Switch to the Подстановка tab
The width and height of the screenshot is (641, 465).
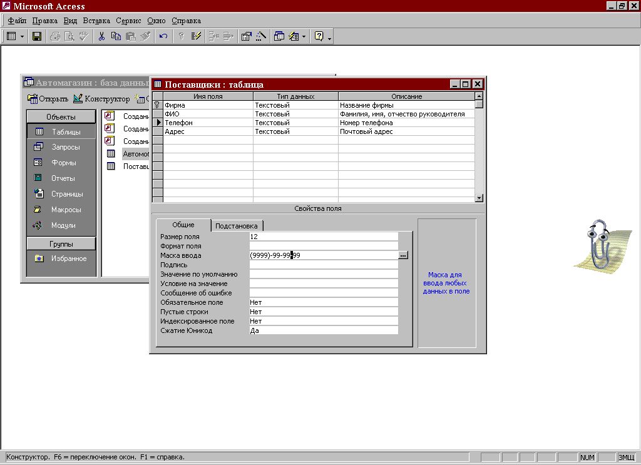point(236,226)
